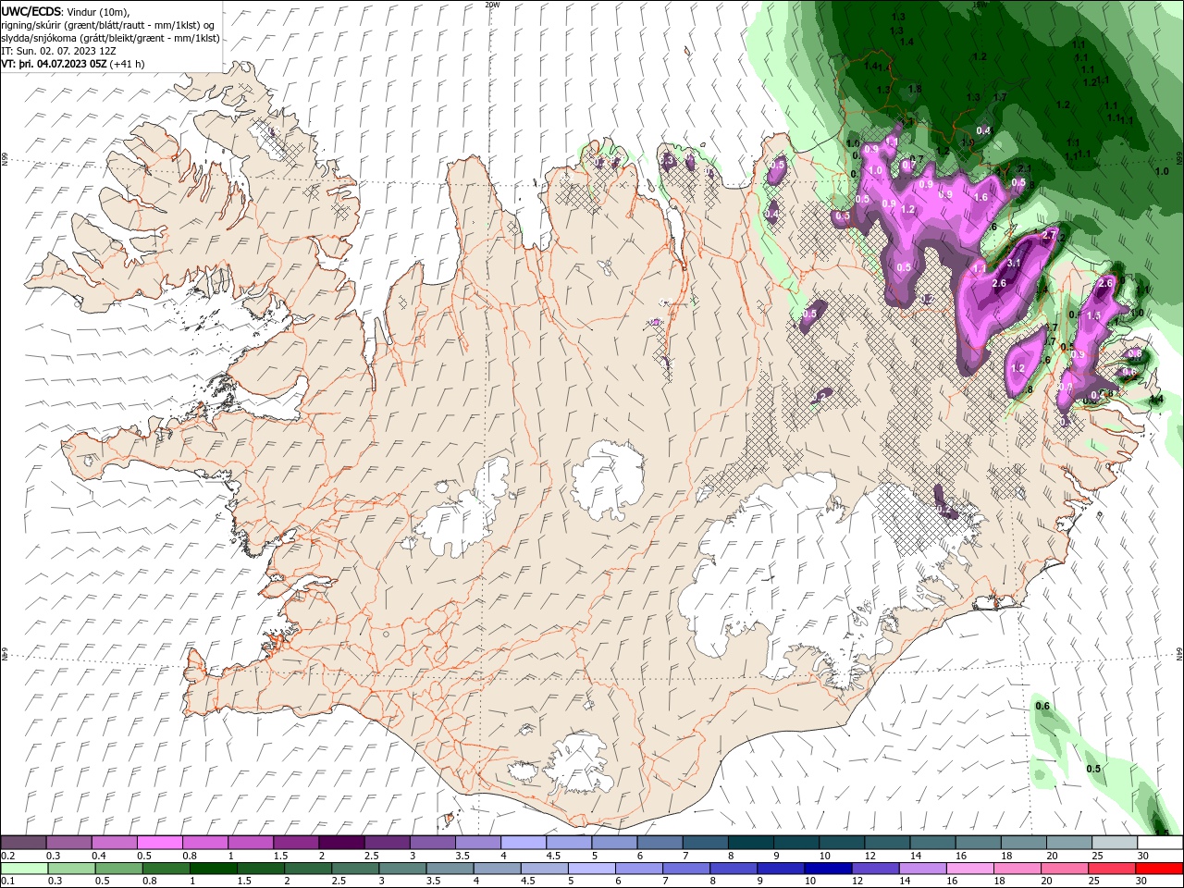Click the '0.4' label in the upper legend

pos(99,857)
